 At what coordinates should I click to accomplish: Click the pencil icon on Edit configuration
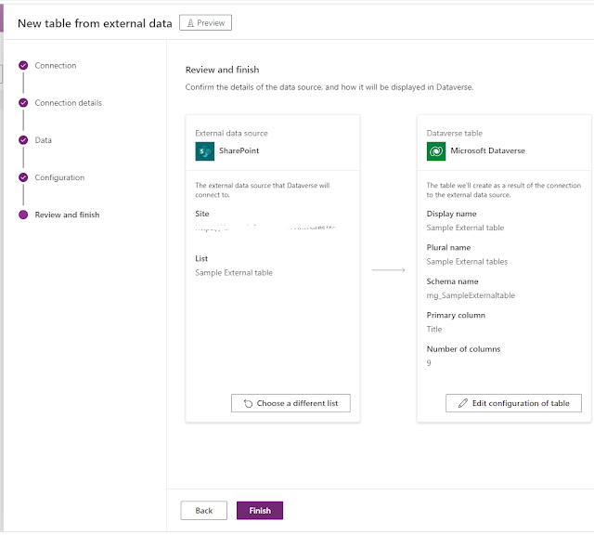click(x=461, y=403)
